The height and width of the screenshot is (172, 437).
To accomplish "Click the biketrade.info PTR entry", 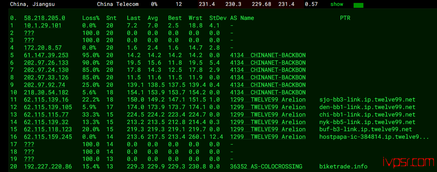I will tap(343, 166).
